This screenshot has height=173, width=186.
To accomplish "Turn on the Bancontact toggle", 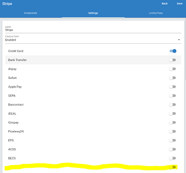I will (172, 105).
